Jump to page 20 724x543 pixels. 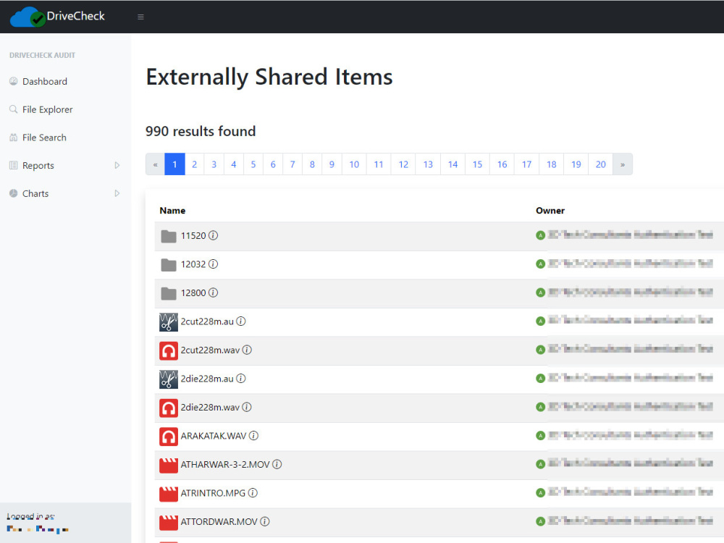coord(601,164)
